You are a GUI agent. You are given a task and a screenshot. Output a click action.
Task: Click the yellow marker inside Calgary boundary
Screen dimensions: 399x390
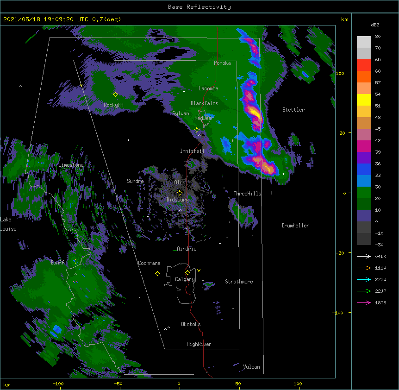[x=187, y=273]
